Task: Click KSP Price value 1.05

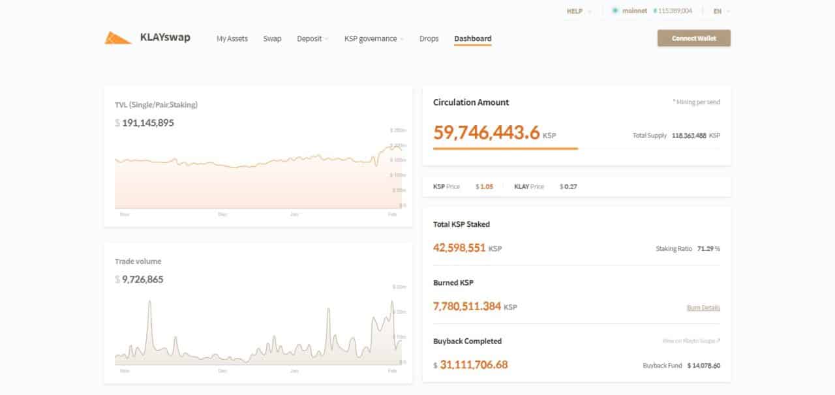Action: point(487,186)
